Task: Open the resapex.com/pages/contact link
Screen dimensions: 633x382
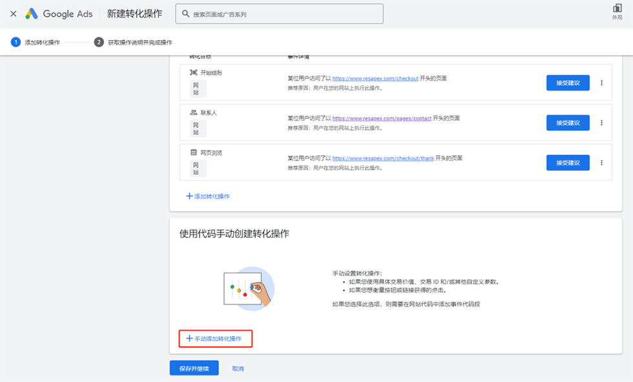Action: (x=382, y=119)
